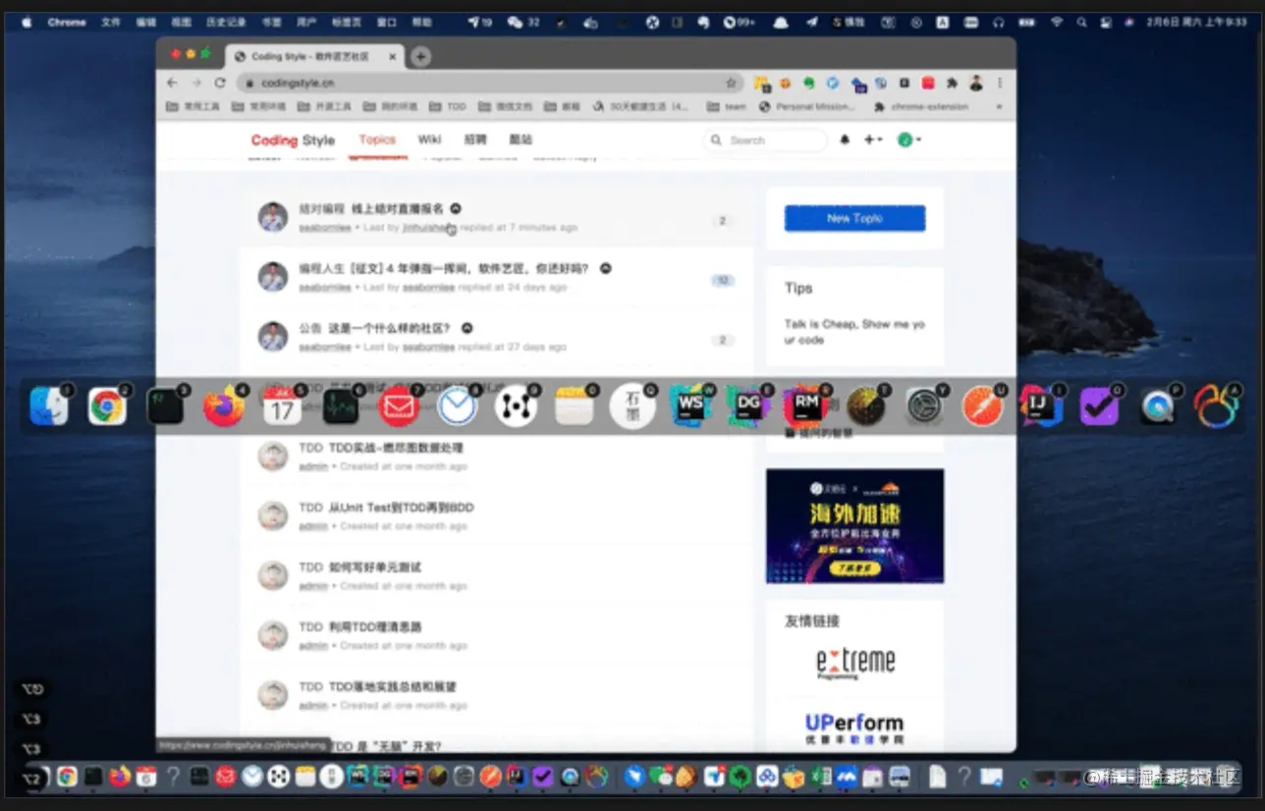Open the TDD bookmark folder
The image size is (1265, 811).
click(450, 106)
